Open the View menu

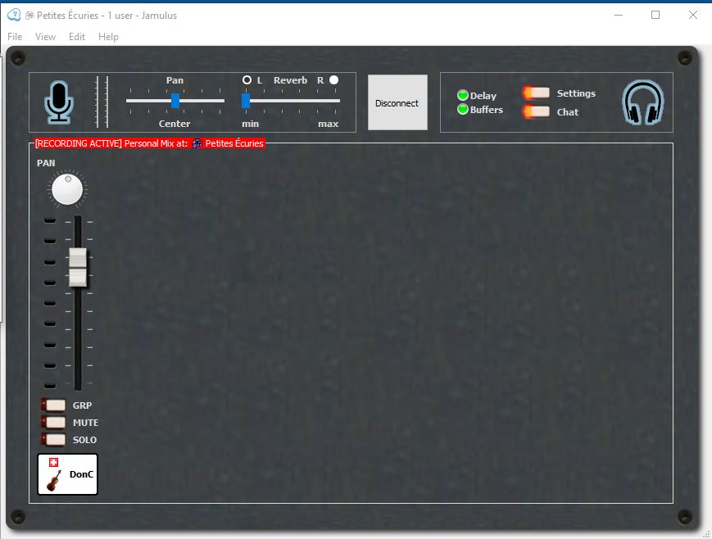click(45, 36)
